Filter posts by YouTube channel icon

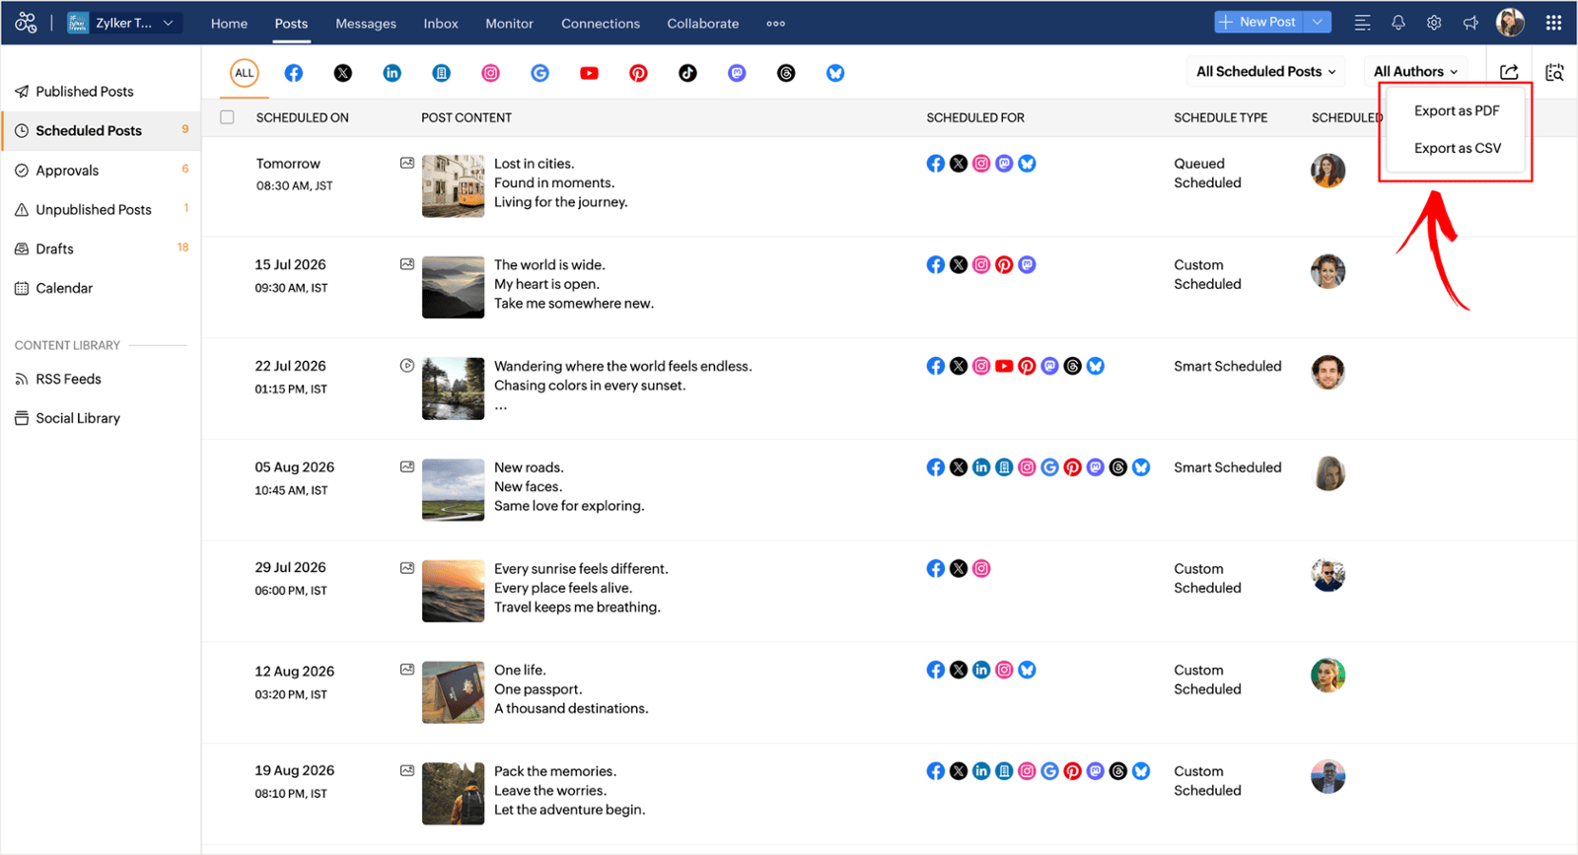589,73
